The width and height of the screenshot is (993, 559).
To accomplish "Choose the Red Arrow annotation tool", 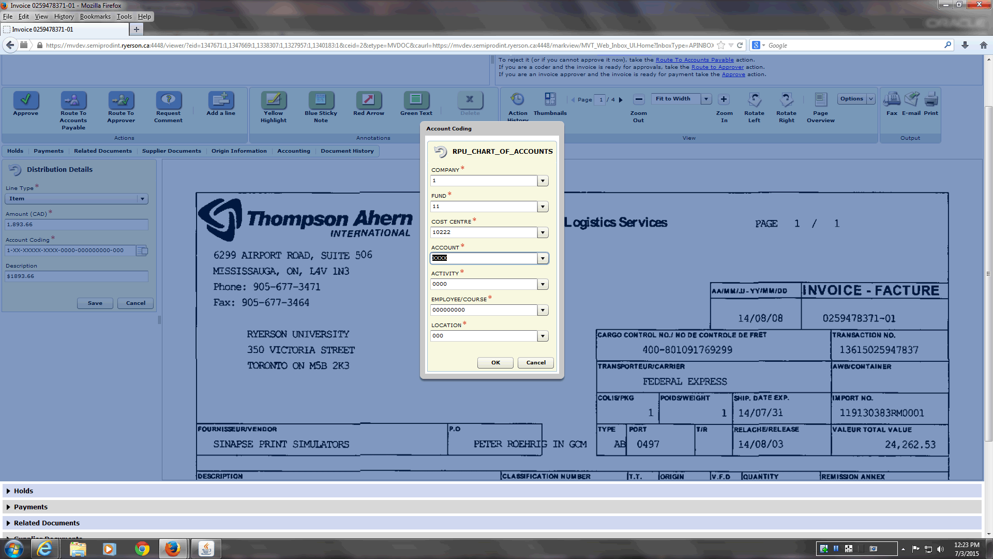I will click(368, 99).
